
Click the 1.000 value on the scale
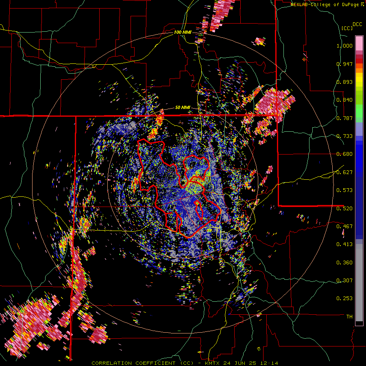(344, 46)
